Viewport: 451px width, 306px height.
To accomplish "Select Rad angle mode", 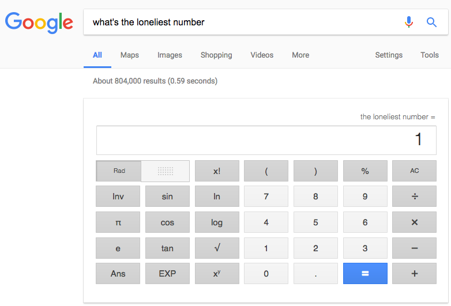I will click(119, 171).
